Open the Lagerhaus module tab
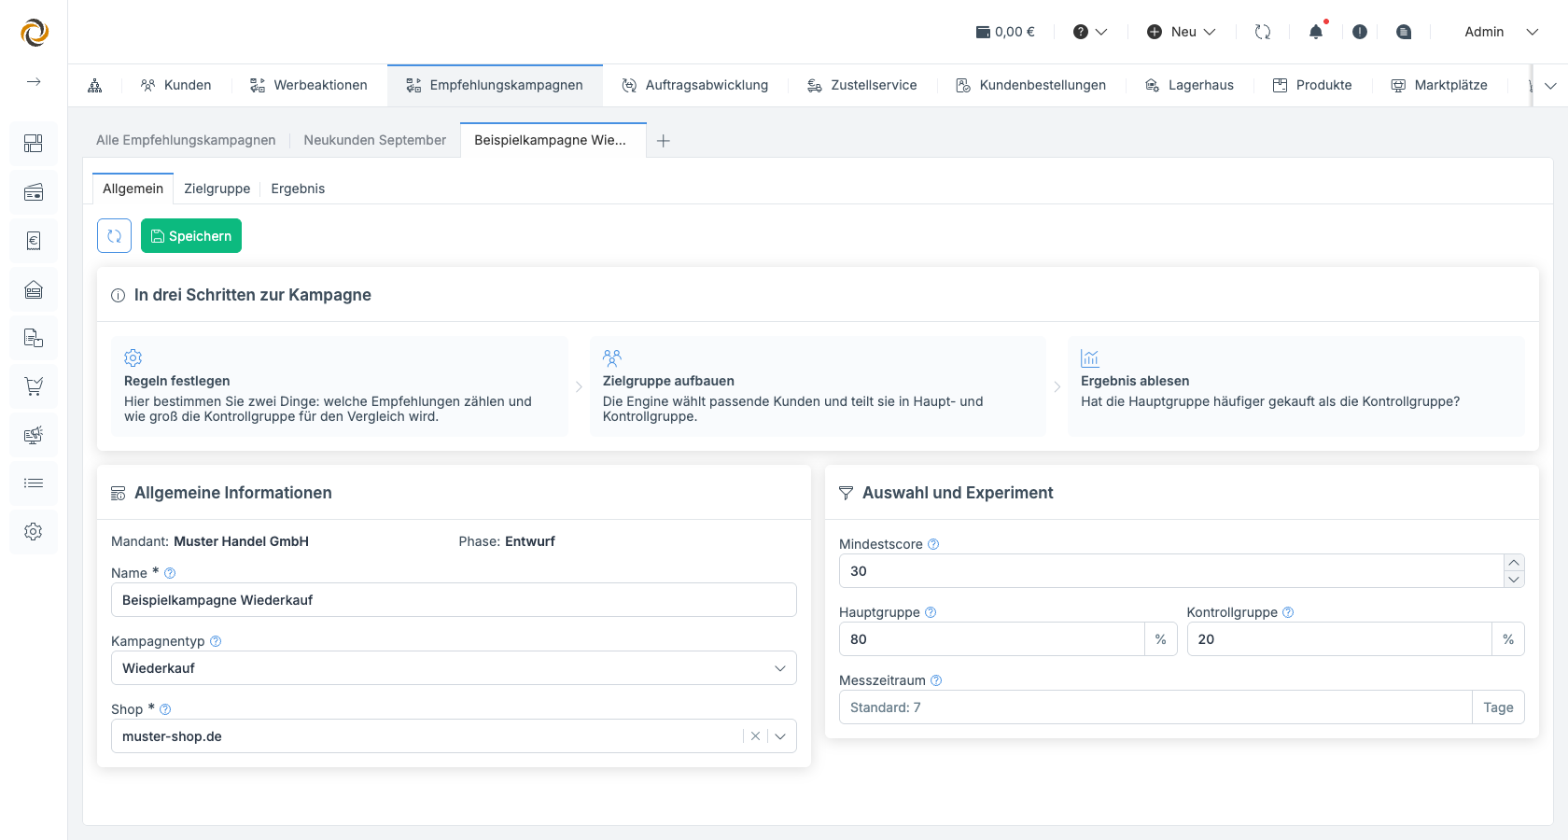 [1189, 85]
